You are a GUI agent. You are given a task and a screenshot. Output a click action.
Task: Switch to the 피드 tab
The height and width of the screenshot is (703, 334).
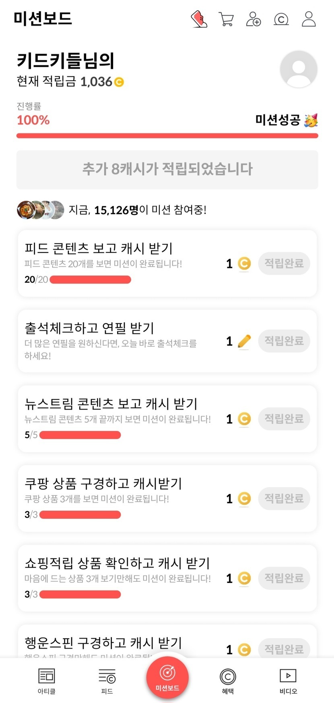[x=107, y=680]
